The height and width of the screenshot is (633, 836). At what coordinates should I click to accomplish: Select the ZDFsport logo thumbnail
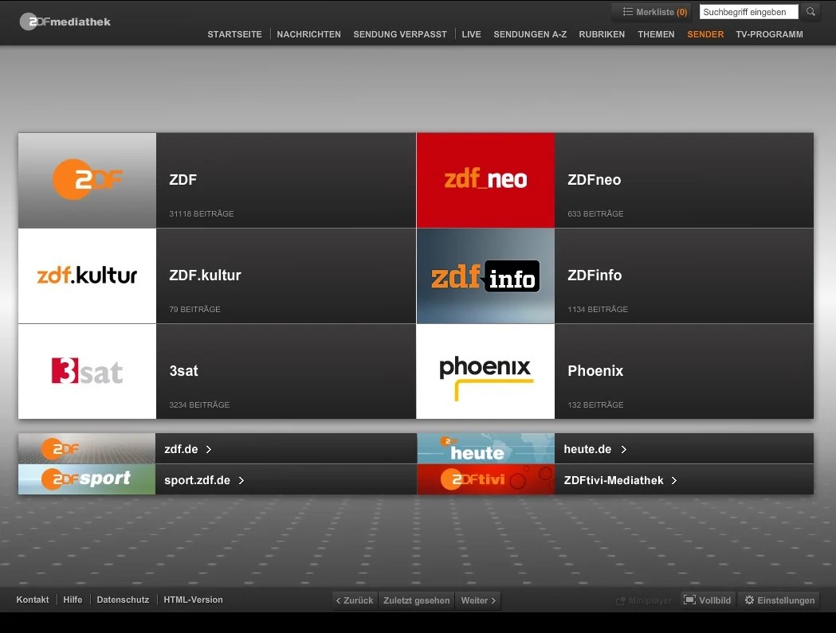click(x=86, y=479)
